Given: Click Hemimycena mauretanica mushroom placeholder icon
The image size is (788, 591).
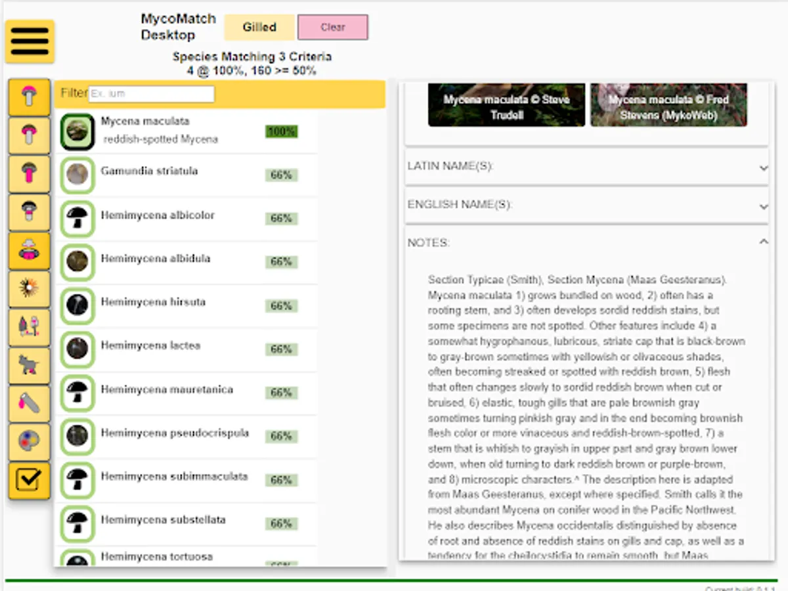Looking at the screenshot, I should point(77,393).
